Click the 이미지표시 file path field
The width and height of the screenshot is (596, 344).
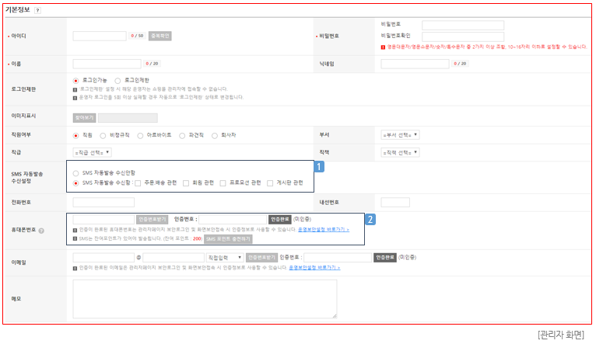128,118
